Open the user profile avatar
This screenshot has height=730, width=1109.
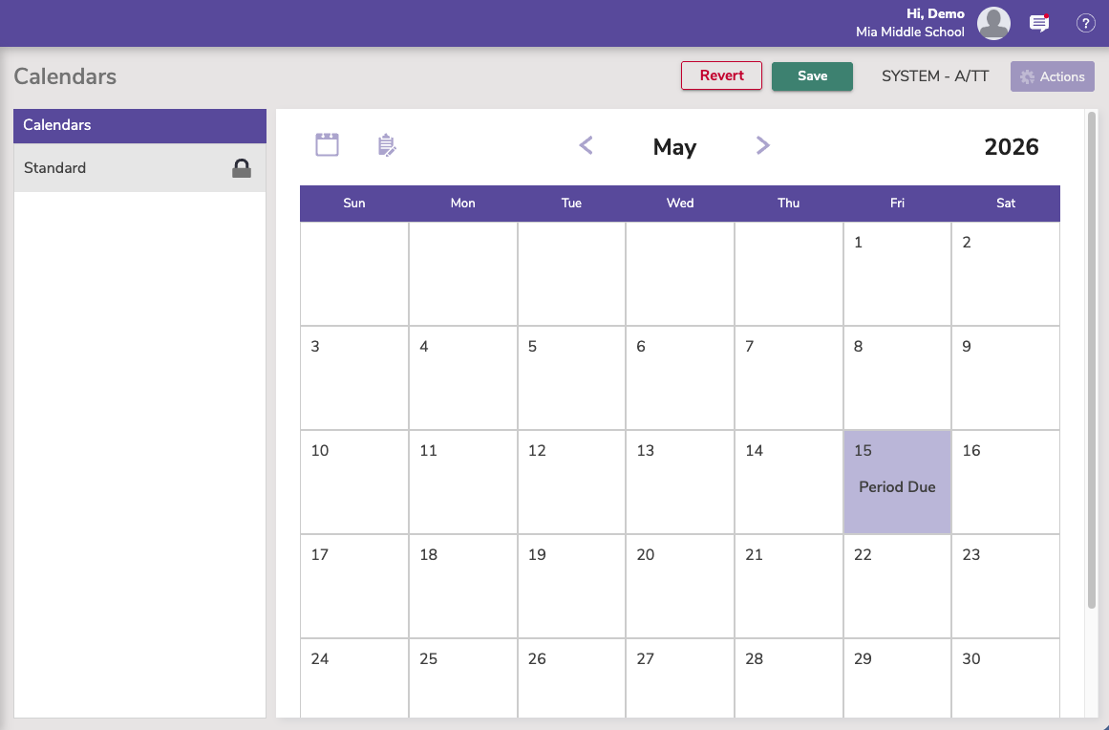click(x=993, y=23)
